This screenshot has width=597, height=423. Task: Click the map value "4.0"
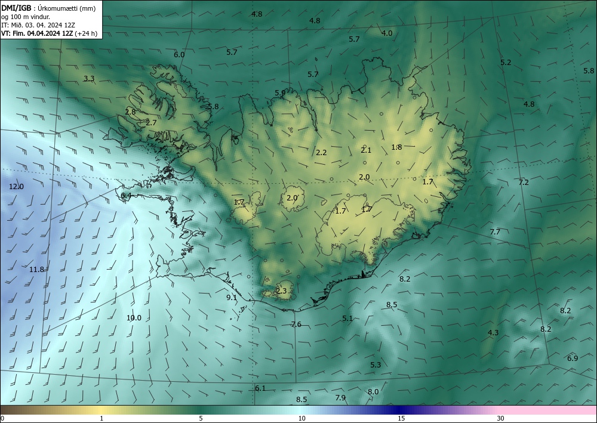[x=387, y=33]
